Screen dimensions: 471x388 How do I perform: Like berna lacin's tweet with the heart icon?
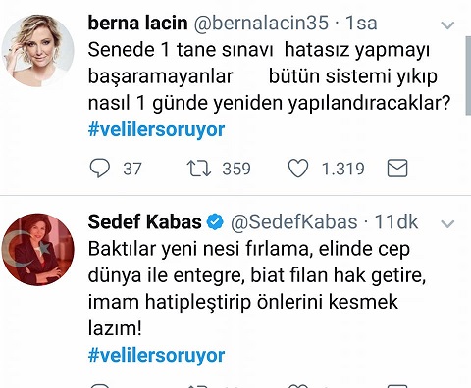[298, 169]
